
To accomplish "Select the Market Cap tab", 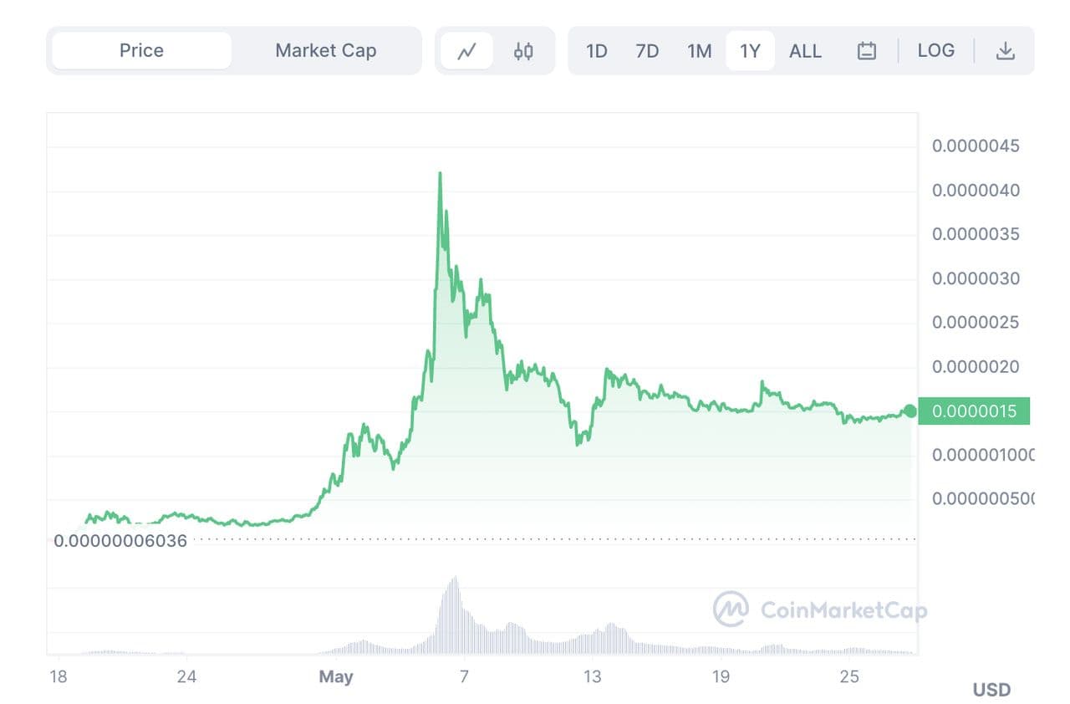I will point(326,50).
